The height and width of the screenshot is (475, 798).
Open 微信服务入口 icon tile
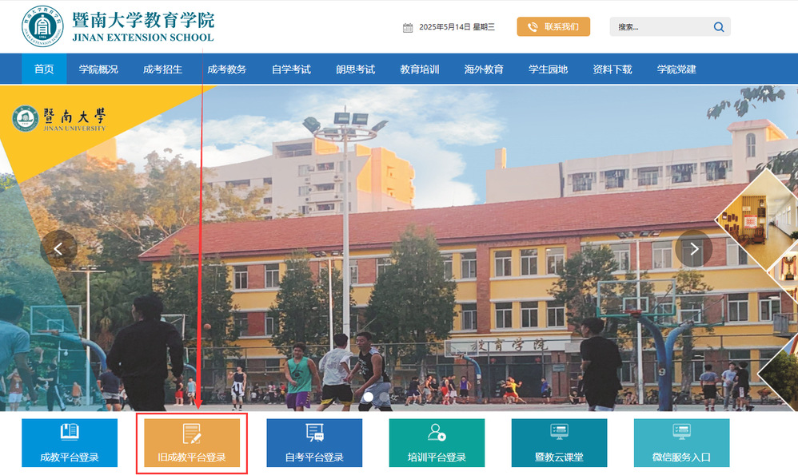681,442
